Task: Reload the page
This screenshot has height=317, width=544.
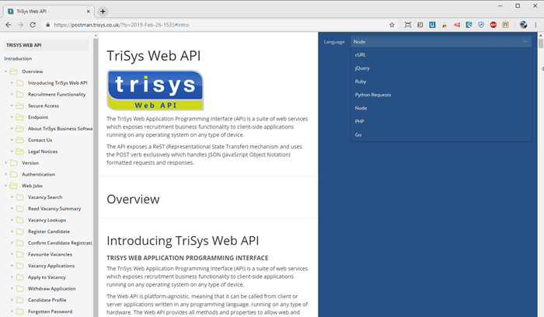Action: (x=33, y=25)
